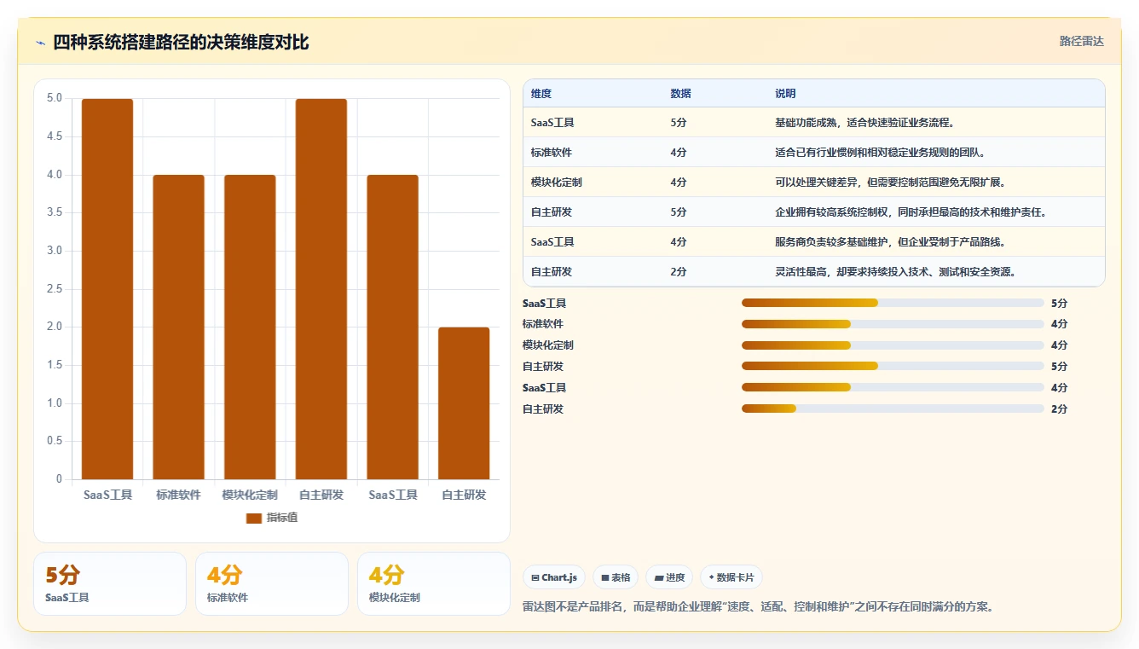Click description 可以处理关键差异，但需要控制范围避免无限扩展
1139x649 pixels.
click(x=890, y=183)
